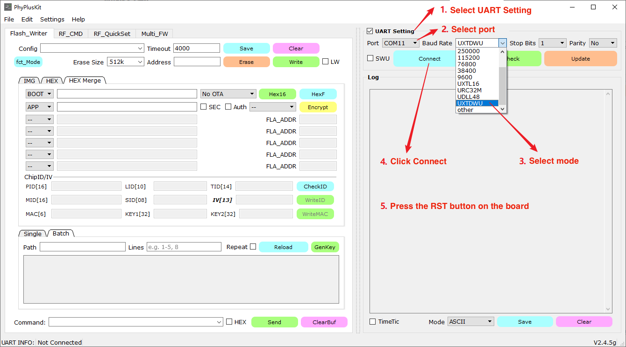
Task: Open the BOOT type dropdown
Action: (39, 94)
